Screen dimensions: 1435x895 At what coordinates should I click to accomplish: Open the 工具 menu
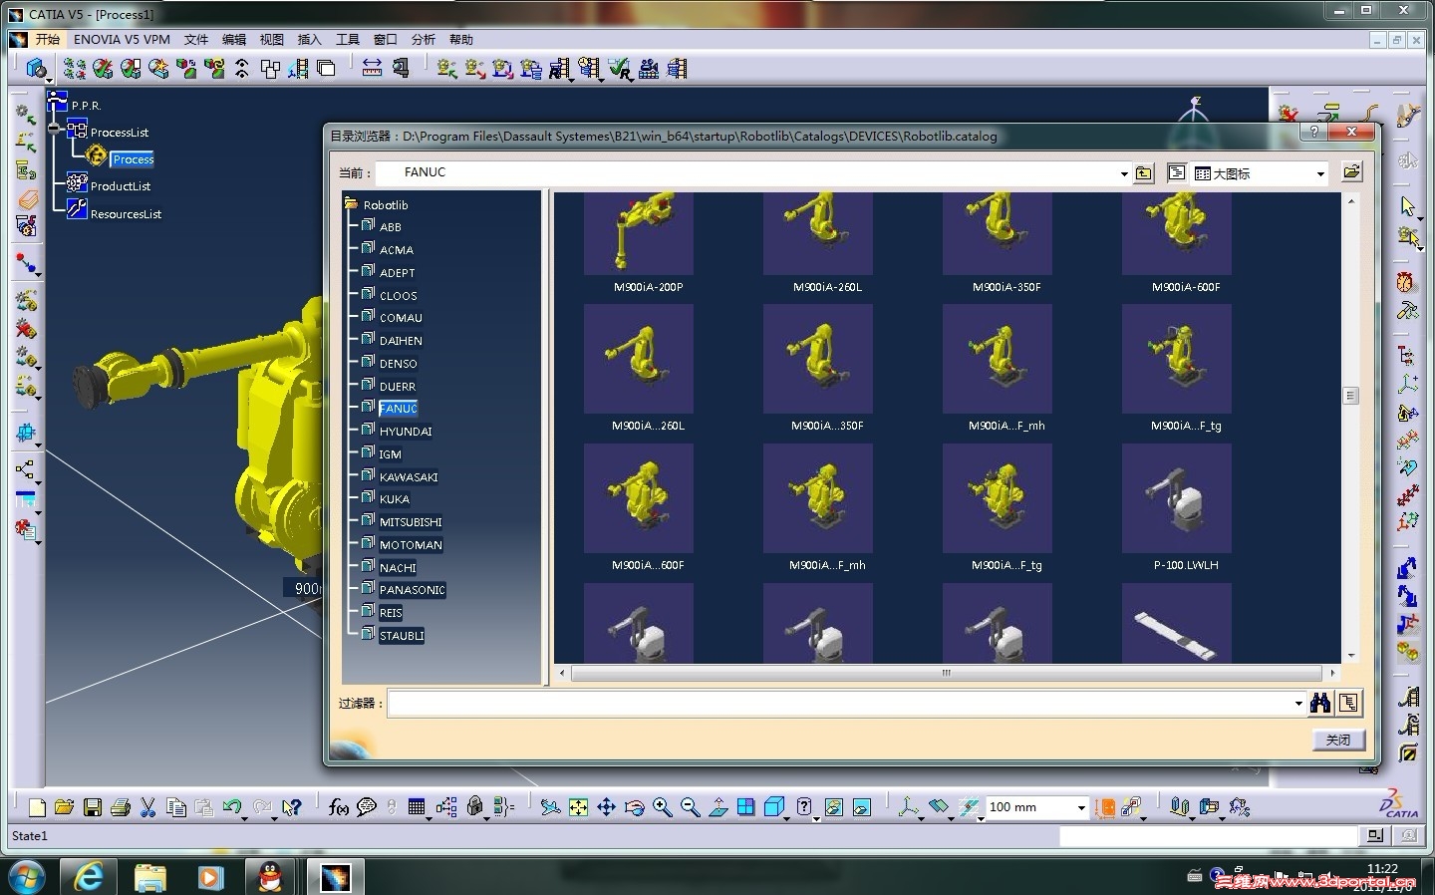tap(348, 40)
